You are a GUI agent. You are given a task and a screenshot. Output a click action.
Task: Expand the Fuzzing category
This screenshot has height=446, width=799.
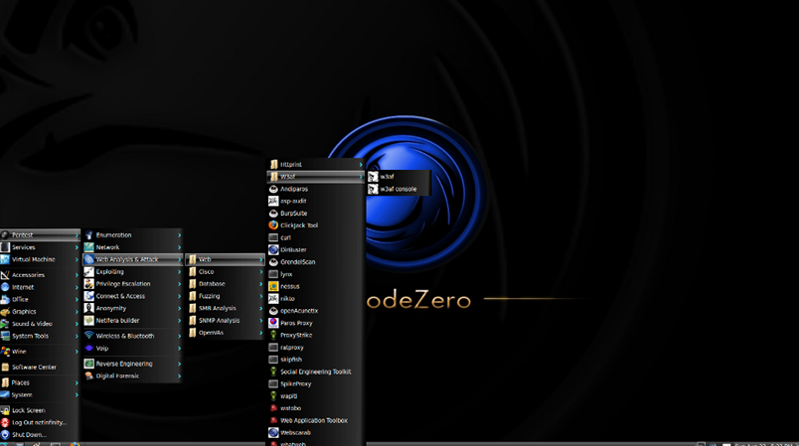pyautogui.click(x=210, y=296)
